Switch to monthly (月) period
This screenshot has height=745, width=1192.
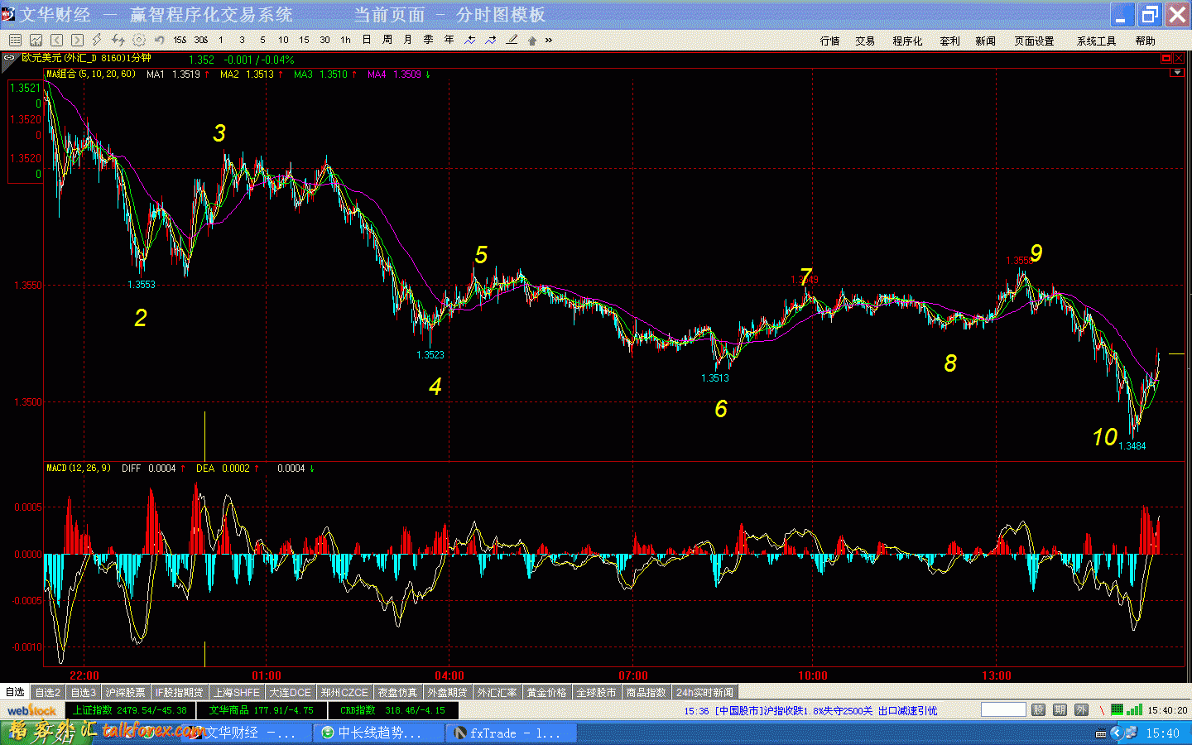[407, 40]
